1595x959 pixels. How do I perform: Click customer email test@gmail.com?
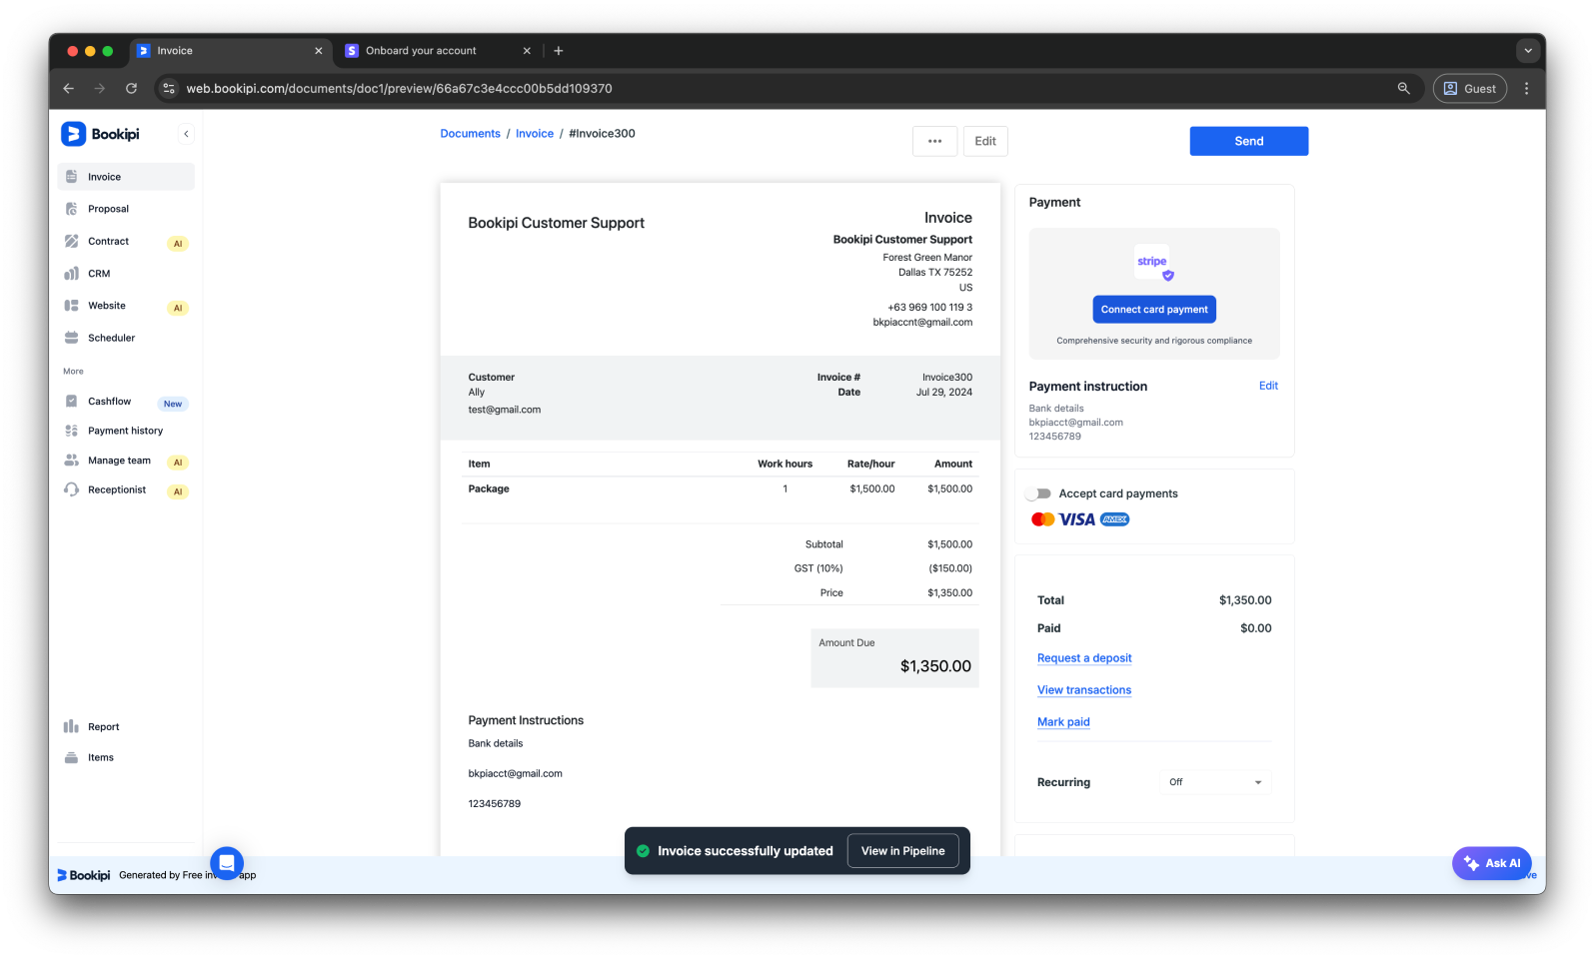(x=505, y=410)
